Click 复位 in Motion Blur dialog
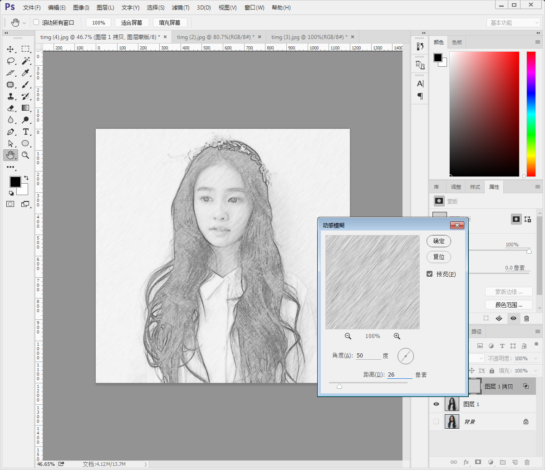Viewport: 545px width, 470px height. tap(439, 257)
